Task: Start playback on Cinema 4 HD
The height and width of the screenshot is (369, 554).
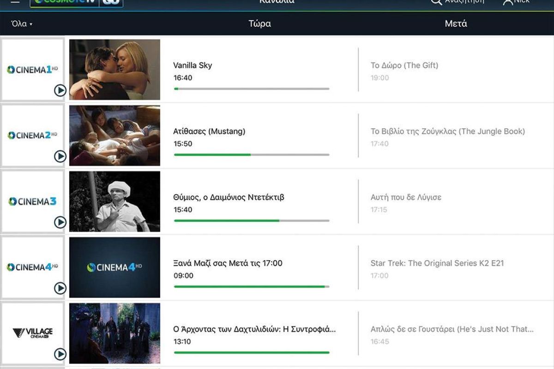Action: pos(60,288)
